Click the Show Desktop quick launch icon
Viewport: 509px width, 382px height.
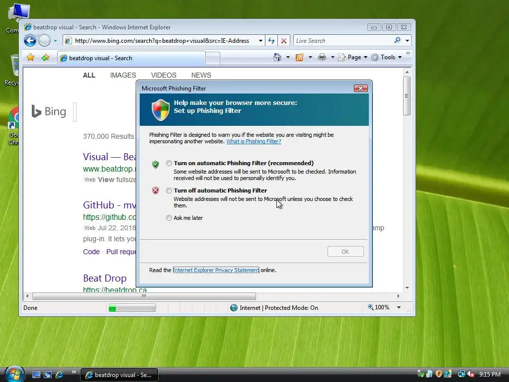click(36, 375)
